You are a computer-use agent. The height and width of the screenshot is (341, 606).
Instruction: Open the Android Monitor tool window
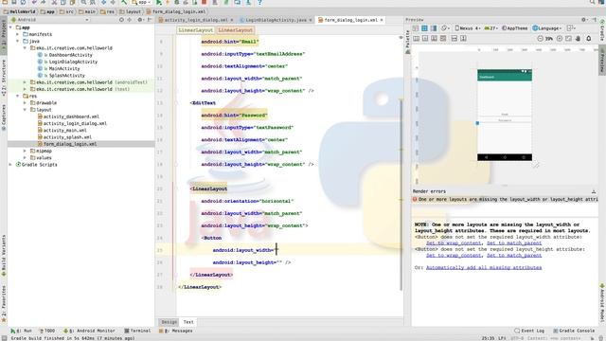89,331
